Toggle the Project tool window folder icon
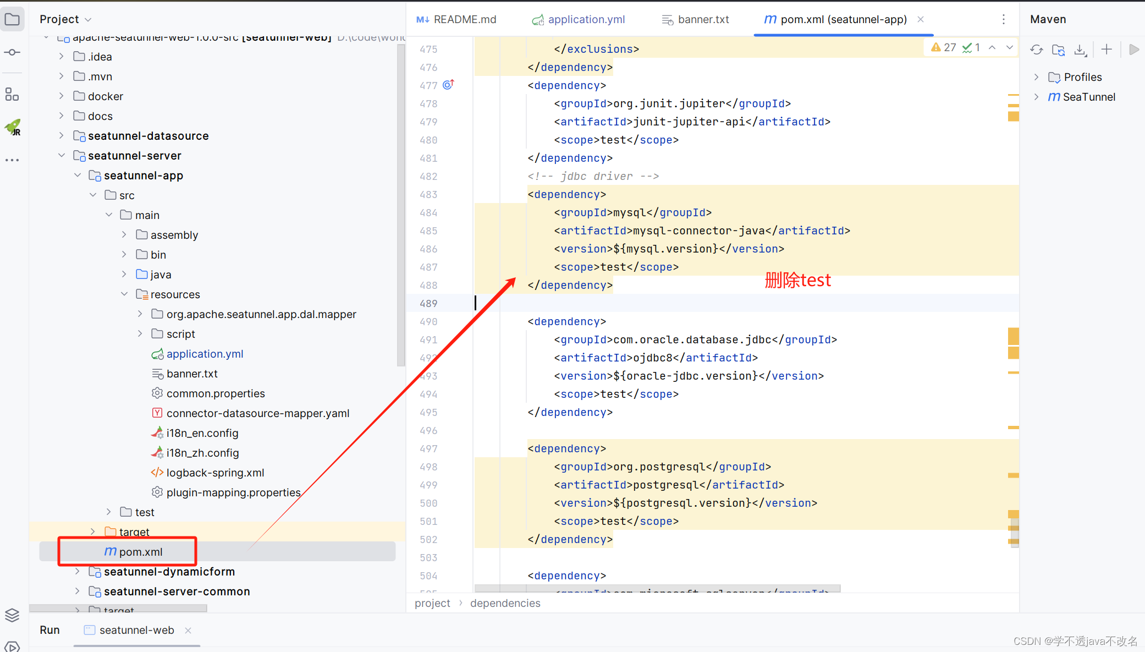The height and width of the screenshot is (652, 1145). pos(12,18)
